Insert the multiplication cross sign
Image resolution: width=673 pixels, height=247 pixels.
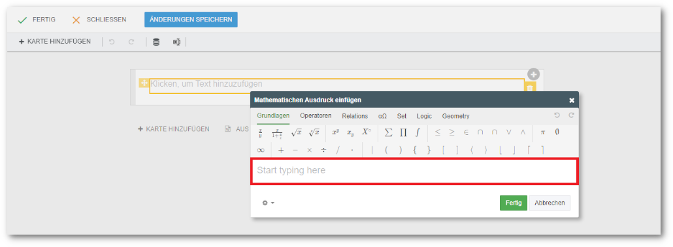(x=309, y=151)
